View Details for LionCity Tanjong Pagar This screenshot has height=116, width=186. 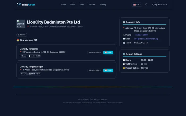point(95,70)
